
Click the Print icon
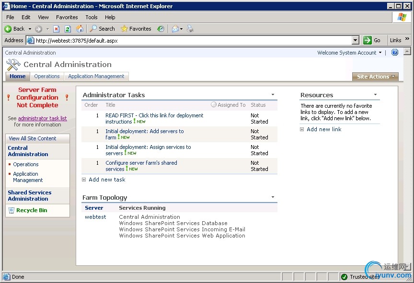190,29
